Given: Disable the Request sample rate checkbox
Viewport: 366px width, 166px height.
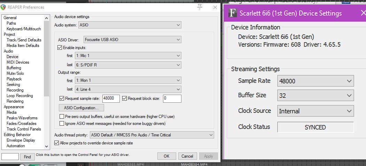Looking at the screenshot, I should click(x=62, y=98).
